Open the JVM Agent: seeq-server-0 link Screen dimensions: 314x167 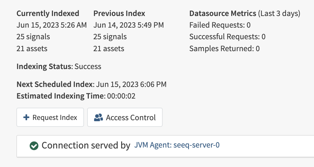177,145
